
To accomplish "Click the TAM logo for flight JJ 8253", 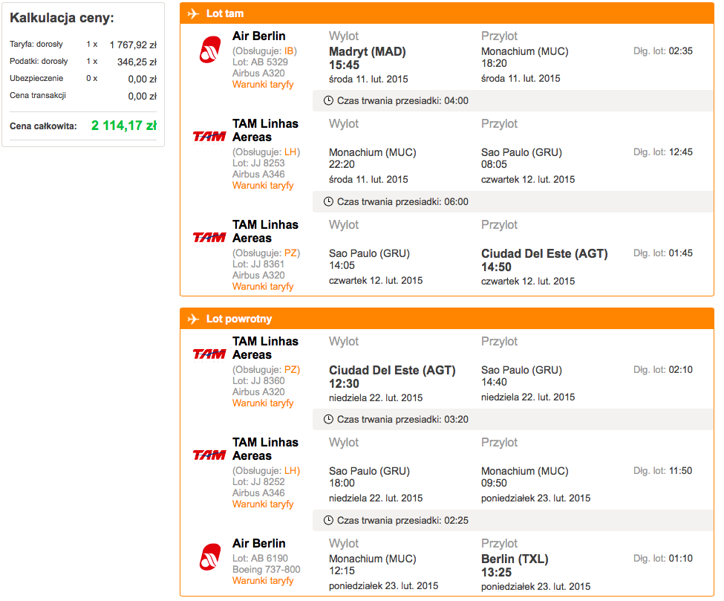I will 209,136.
